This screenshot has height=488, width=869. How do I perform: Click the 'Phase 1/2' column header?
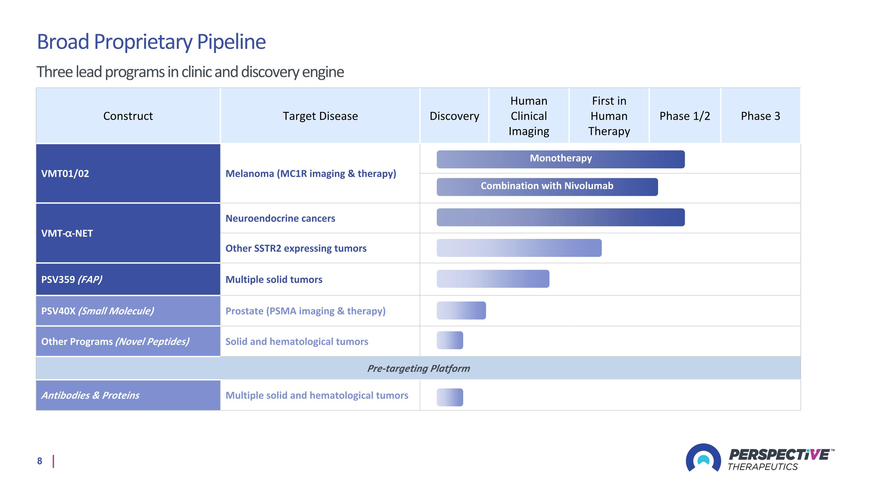(x=685, y=116)
